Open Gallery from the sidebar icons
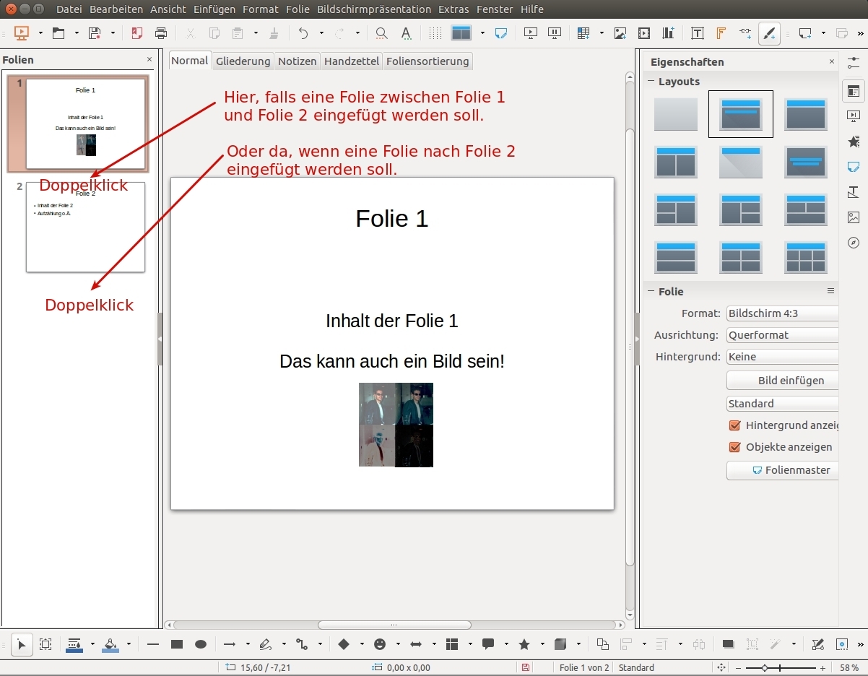 click(854, 217)
